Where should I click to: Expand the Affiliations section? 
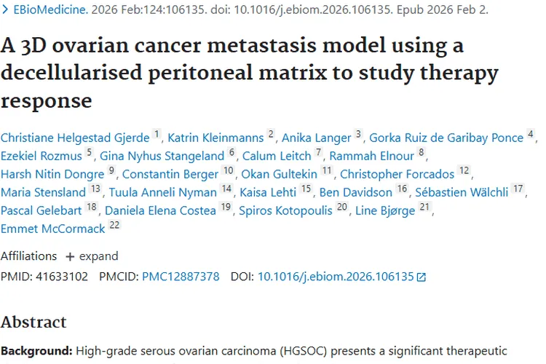[92, 256]
